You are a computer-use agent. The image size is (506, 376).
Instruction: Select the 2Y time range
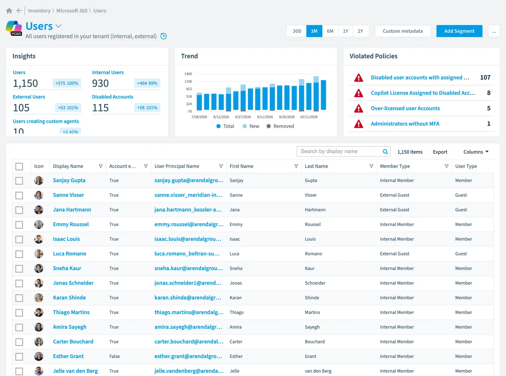[x=361, y=31]
